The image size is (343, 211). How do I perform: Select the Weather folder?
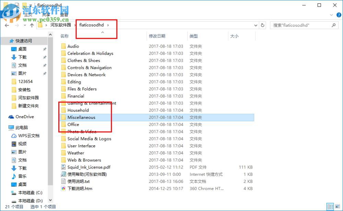[76, 153]
